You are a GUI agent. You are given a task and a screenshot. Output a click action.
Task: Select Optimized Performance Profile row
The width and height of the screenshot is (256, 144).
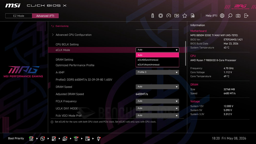[x=75, y=65]
